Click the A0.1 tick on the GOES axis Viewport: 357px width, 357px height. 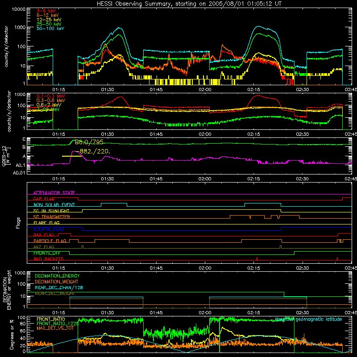point(21,165)
